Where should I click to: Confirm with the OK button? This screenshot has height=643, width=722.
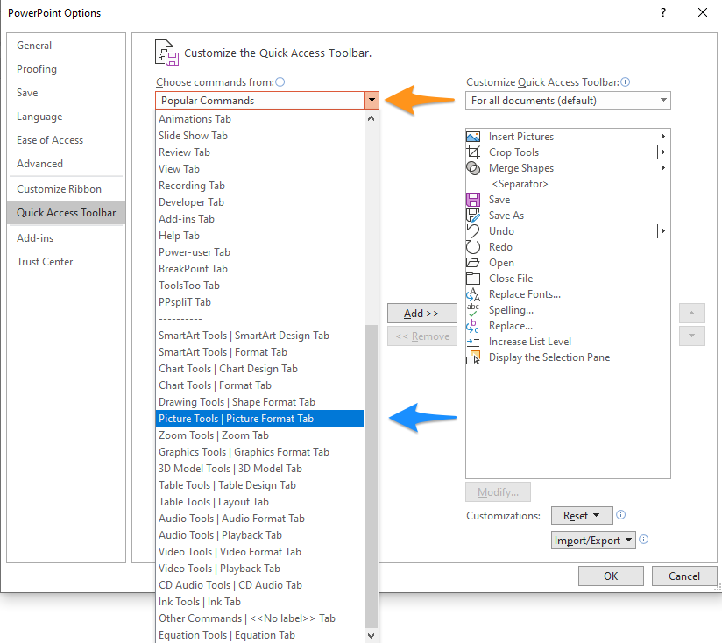(611, 576)
